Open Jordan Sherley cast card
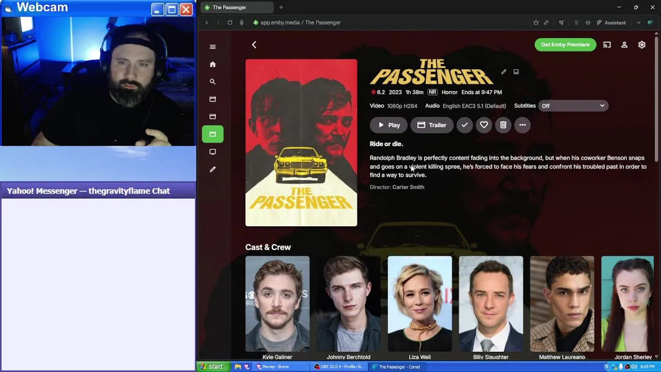This screenshot has height=372, width=661. tap(628, 308)
